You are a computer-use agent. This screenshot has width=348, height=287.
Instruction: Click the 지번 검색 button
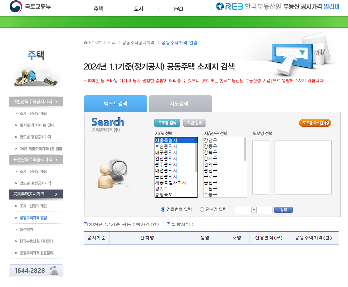pyautogui.click(x=194, y=123)
